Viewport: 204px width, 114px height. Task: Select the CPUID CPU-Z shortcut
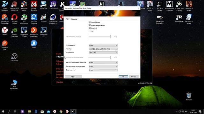click(53, 5)
